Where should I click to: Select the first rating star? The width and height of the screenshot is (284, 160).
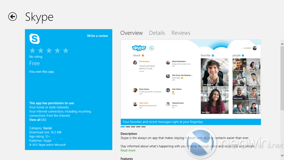pos(32,50)
